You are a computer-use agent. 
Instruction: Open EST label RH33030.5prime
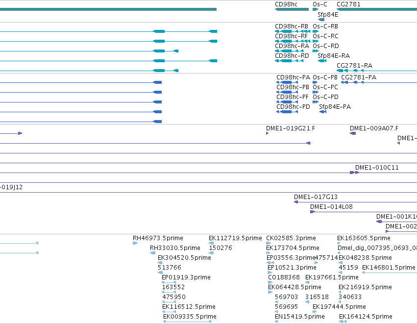click(175, 248)
